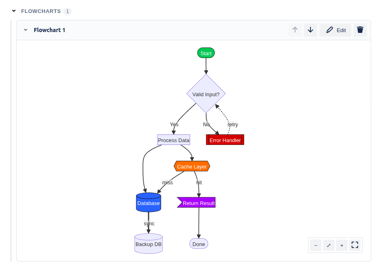Open the diagram in fullscreen
Image resolution: width=376 pixels, height=270 pixels.
tap(355, 245)
